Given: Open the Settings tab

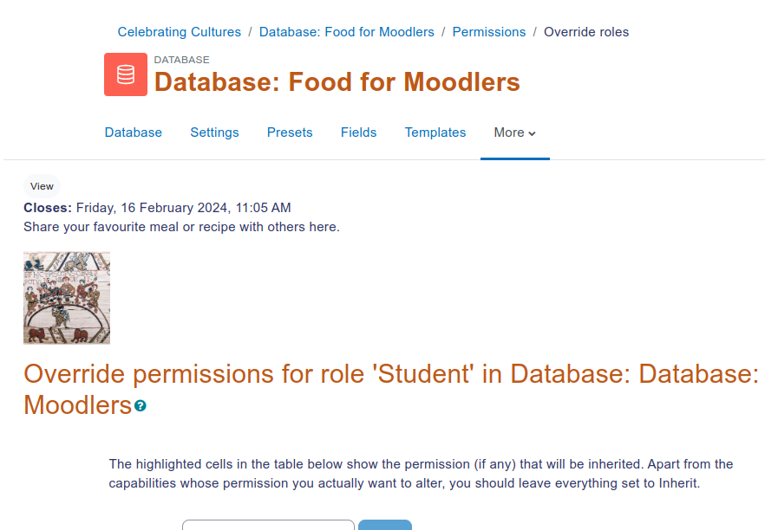Looking at the screenshot, I should click(x=214, y=132).
